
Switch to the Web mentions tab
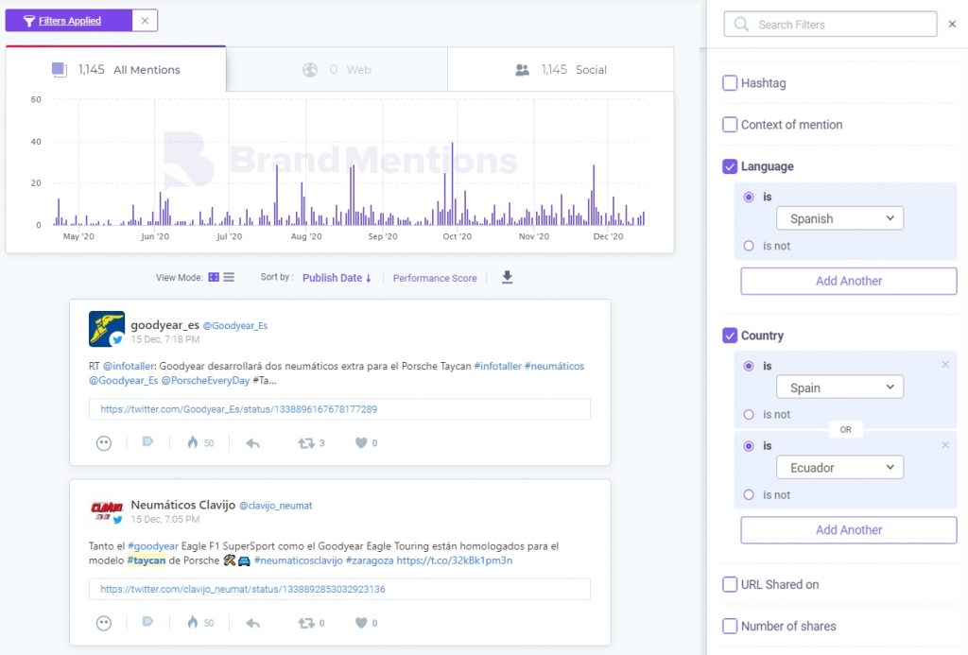[x=337, y=70]
